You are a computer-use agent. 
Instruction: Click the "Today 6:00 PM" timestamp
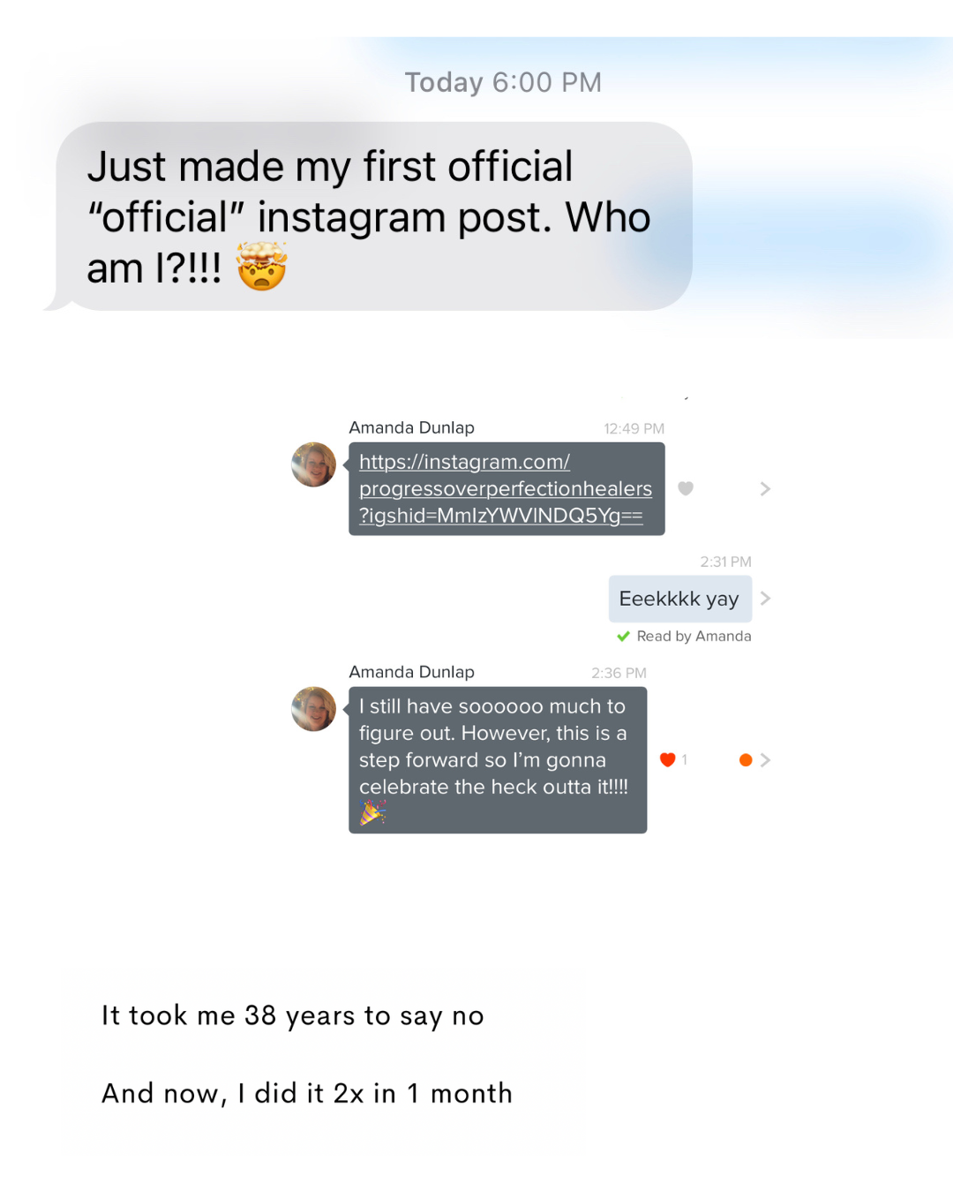tap(503, 82)
